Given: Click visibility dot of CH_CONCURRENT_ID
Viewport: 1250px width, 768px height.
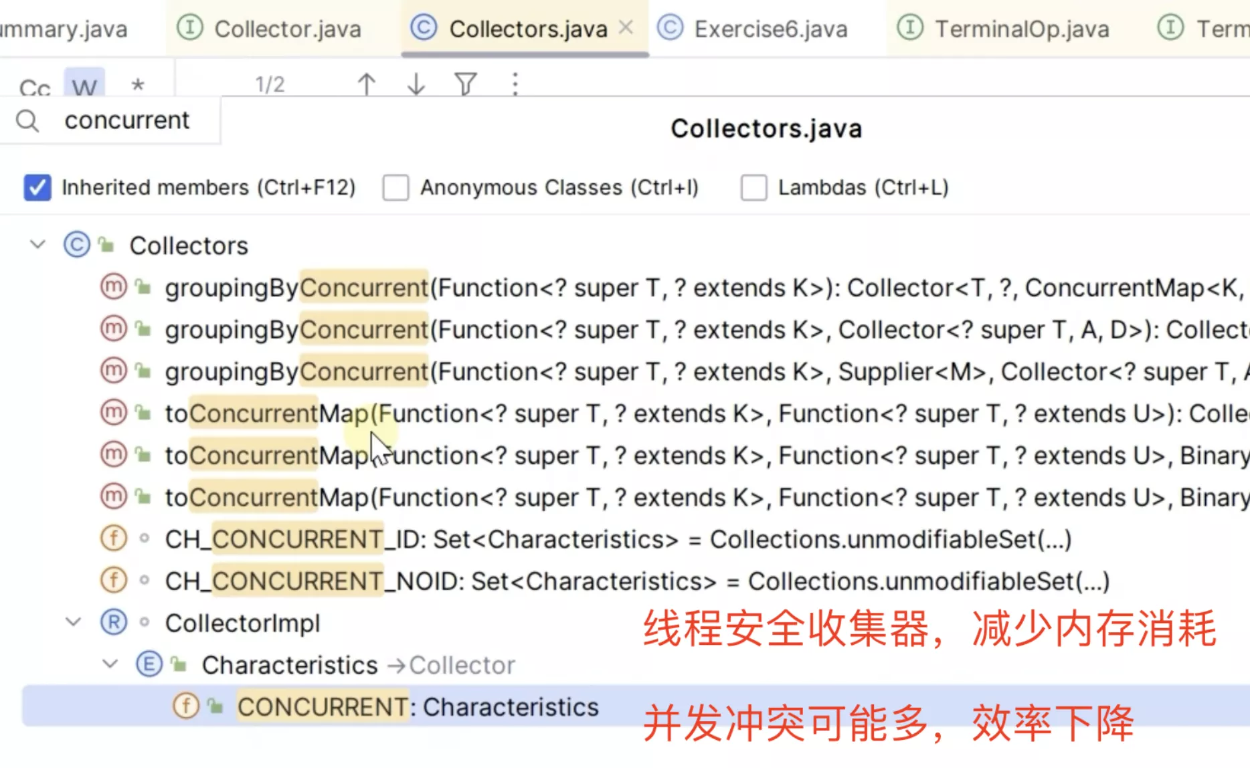Looking at the screenshot, I should pos(144,539).
